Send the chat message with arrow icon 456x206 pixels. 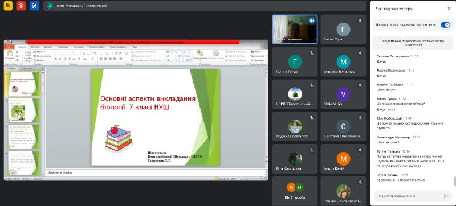point(446,196)
